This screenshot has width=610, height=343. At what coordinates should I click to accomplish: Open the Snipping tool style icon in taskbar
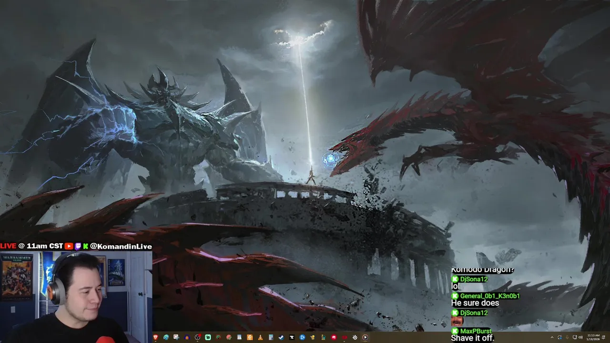(176, 337)
